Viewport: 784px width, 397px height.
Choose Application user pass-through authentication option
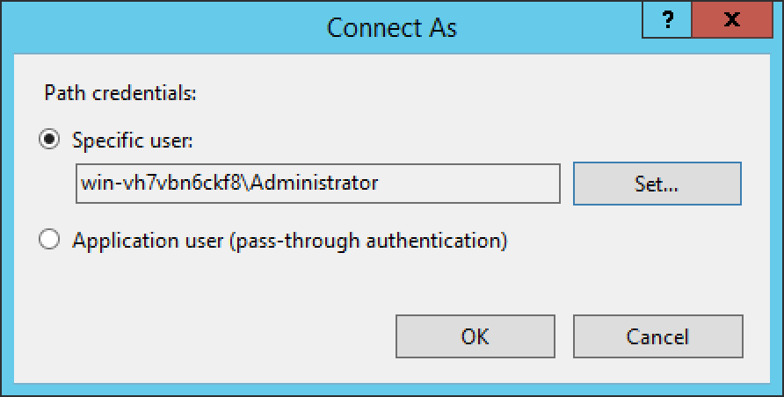coord(49,240)
